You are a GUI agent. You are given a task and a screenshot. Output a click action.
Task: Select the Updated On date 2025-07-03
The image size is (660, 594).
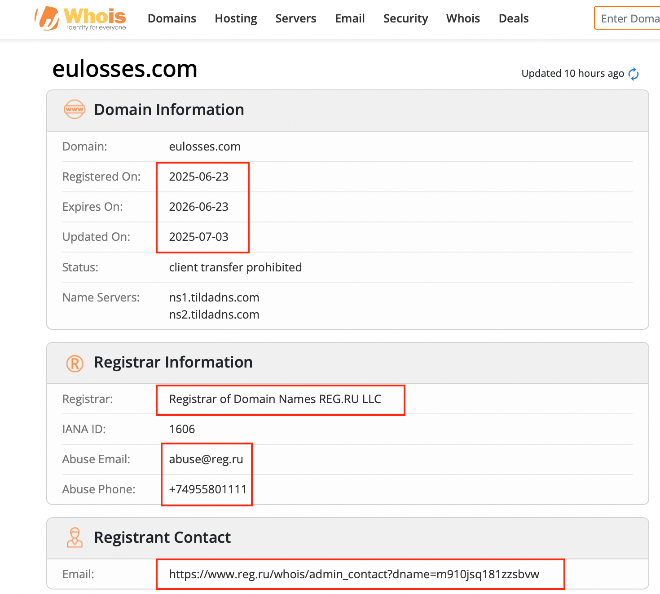[x=198, y=237]
